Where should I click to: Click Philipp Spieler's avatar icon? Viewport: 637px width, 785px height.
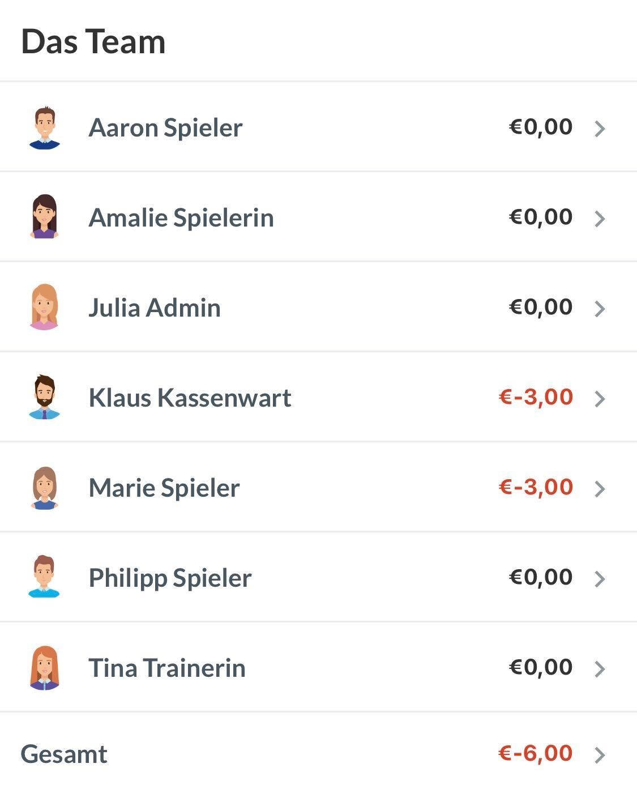click(x=44, y=577)
